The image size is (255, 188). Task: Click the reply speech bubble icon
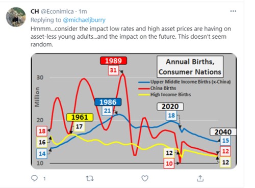point(35,178)
